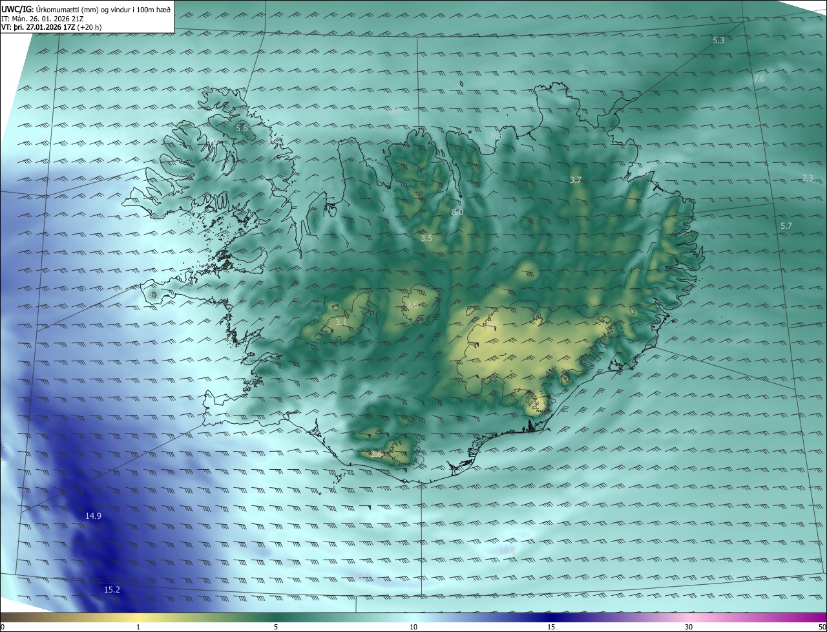Viewport: 827px width, 632px height.
Task: Click the 15.2 value on the map
Action: (x=112, y=589)
